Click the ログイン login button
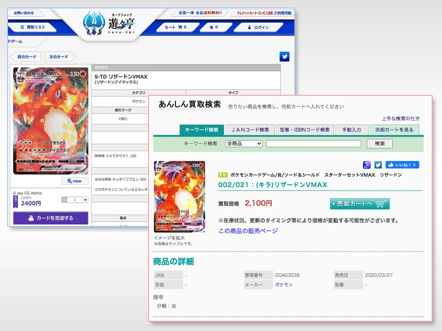442x331 pixels. tap(258, 27)
